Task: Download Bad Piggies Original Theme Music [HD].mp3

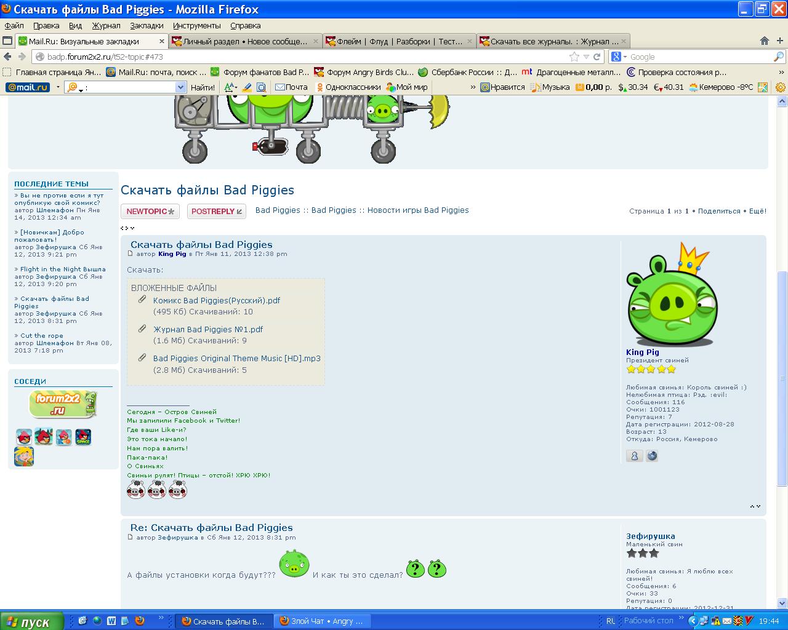Action: pyautogui.click(x=237, y=358)
